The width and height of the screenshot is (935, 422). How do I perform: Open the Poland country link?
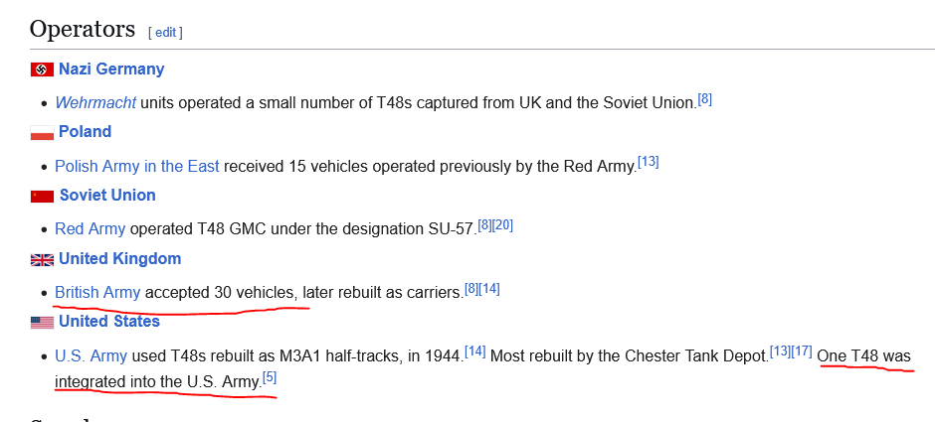85,131
